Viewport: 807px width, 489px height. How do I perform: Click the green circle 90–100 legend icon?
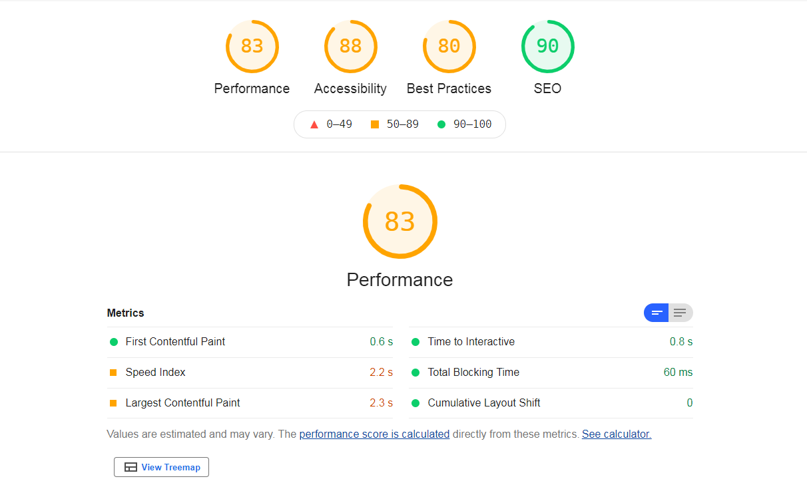coord(441,124)
